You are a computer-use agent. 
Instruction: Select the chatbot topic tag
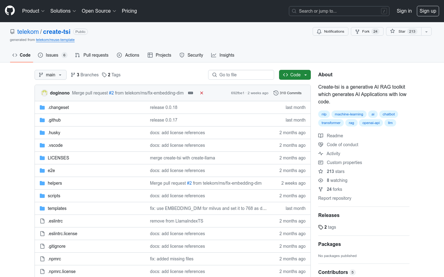[x=388, y=114]
